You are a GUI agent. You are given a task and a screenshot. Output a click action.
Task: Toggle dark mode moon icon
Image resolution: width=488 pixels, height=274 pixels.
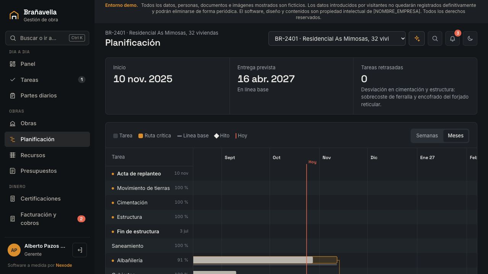pyautogui.click(x=470, y=38)
